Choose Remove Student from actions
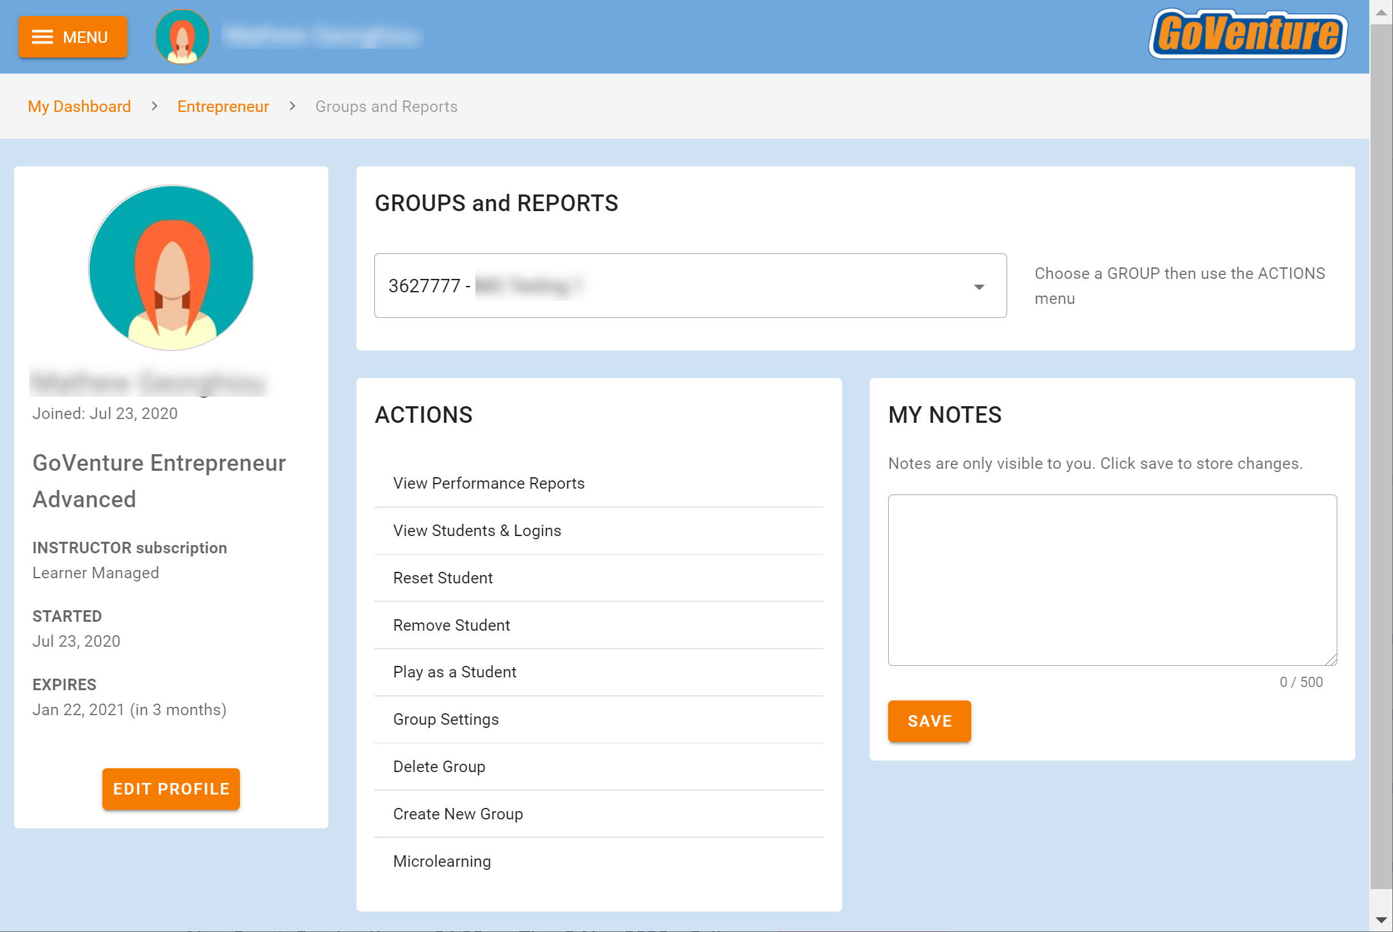 point(451,625)
